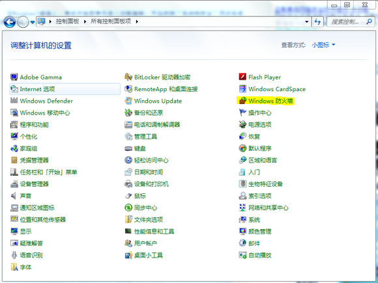Open the Adobe Gamma icon
378x283 pixels.
(x=14, y=77)
